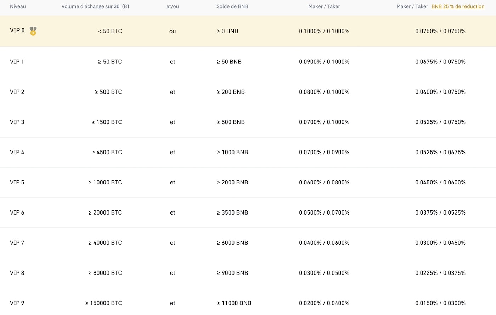Click the '≥ 80000 BTC' volume cell
This screenshot has width=496, height=315.
click(x=105, y=273)
